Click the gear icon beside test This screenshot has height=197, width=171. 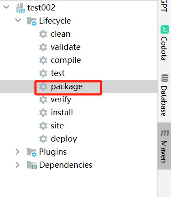click(43, 73)
